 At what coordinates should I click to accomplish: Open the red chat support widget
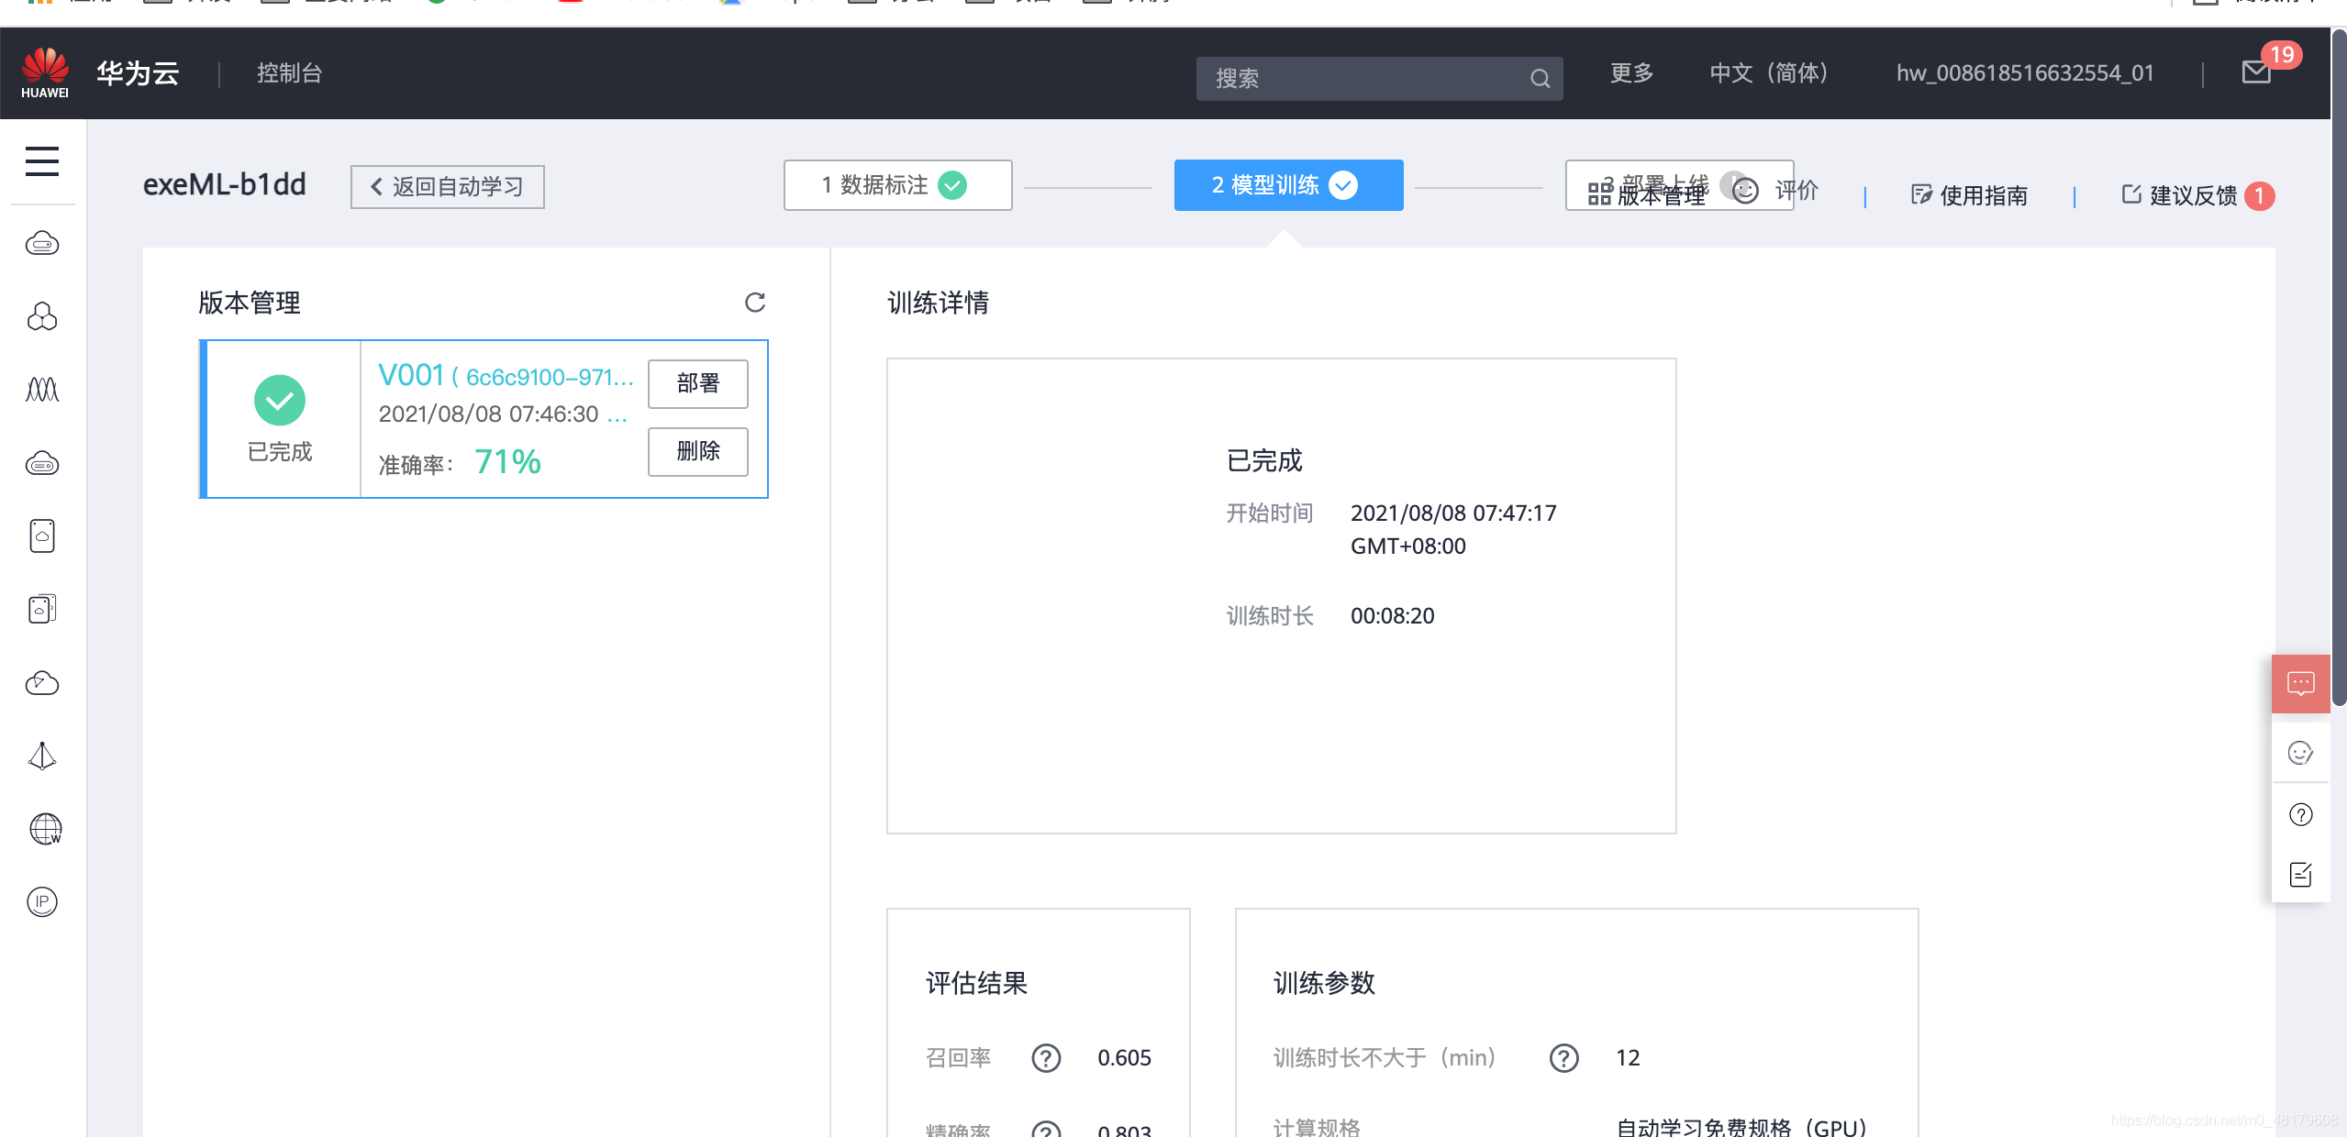tap(2301, 683)
